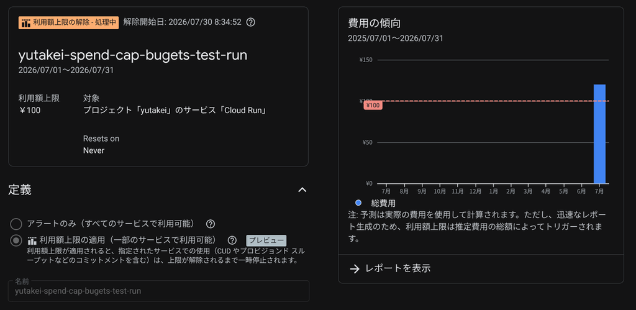Click the ¥50 axis label
This screenshot has width=636, height=310.
click(367, 142)
